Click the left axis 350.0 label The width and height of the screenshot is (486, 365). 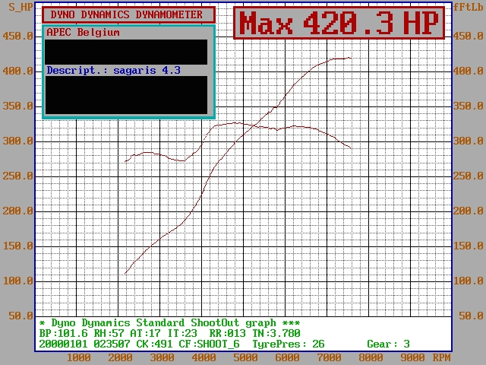point(17,106)
